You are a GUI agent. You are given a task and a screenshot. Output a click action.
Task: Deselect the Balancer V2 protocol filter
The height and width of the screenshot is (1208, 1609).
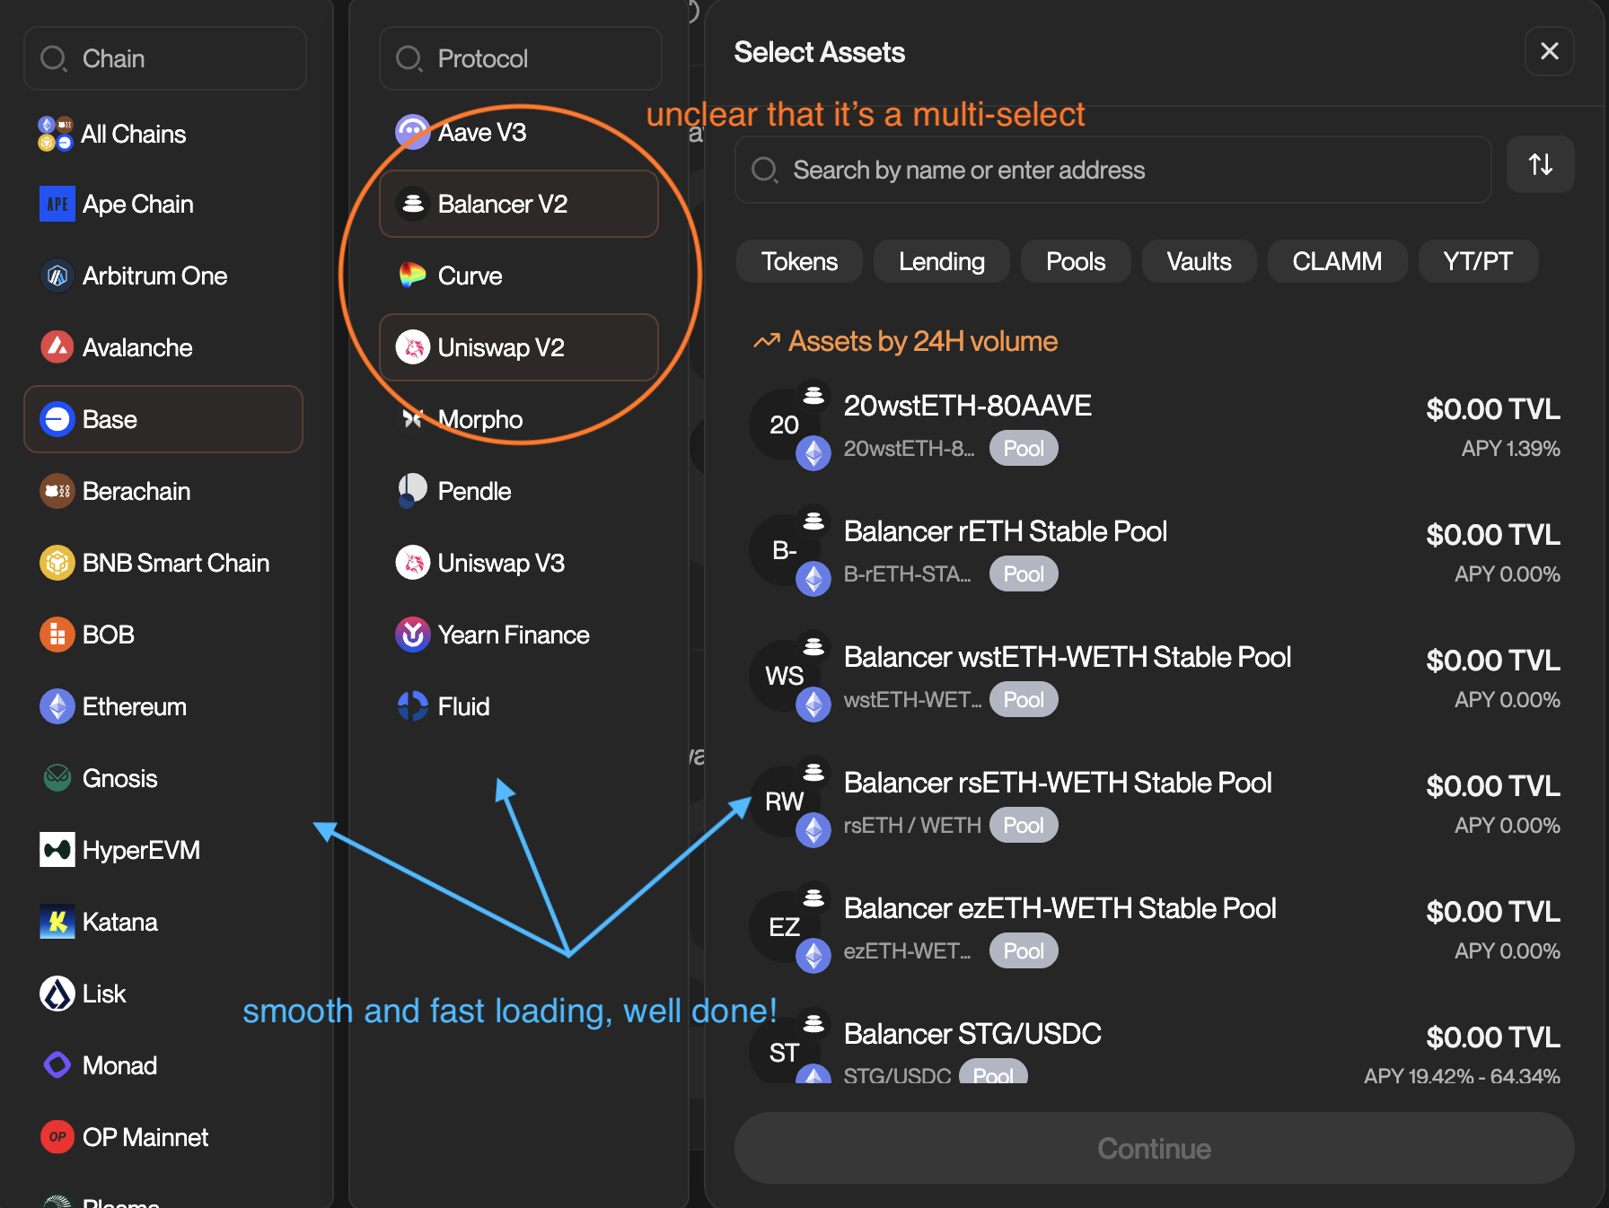(x=519, y=204)
